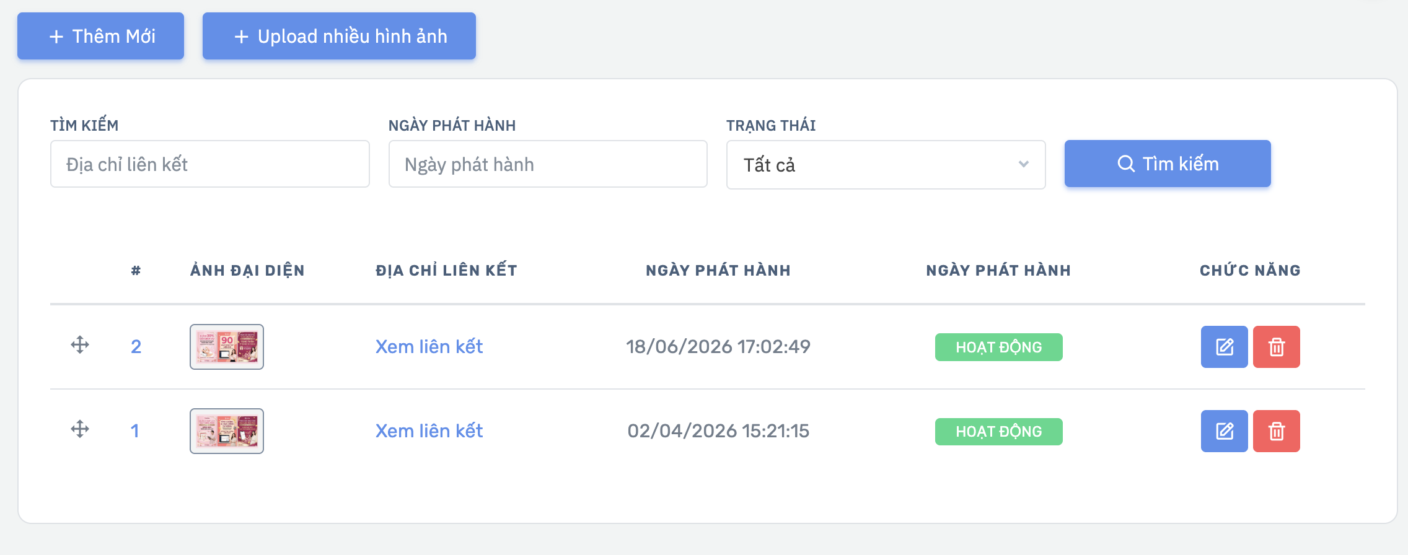Open the thumbnail image of row 1
This screenshot has height=555, width=1408.
coord(227,431)
